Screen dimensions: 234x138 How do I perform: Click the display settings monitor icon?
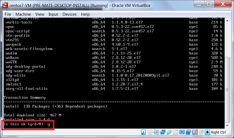tap(182, 132)
